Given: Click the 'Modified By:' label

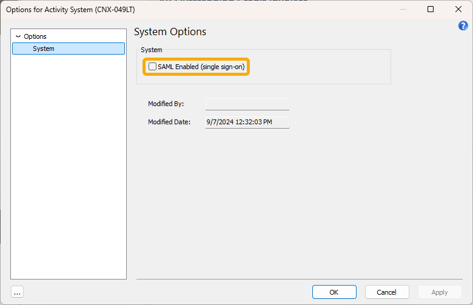Looking at the screenshot, I should coord(166,104).
